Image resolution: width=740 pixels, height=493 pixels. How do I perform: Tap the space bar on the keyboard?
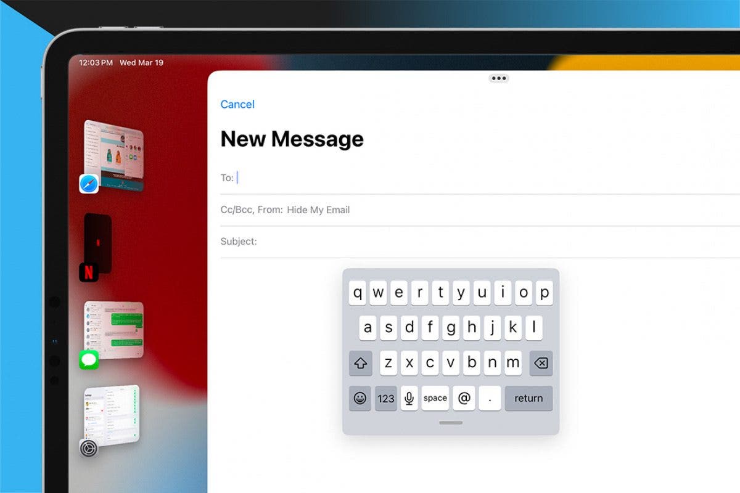[x=435, y=398]
